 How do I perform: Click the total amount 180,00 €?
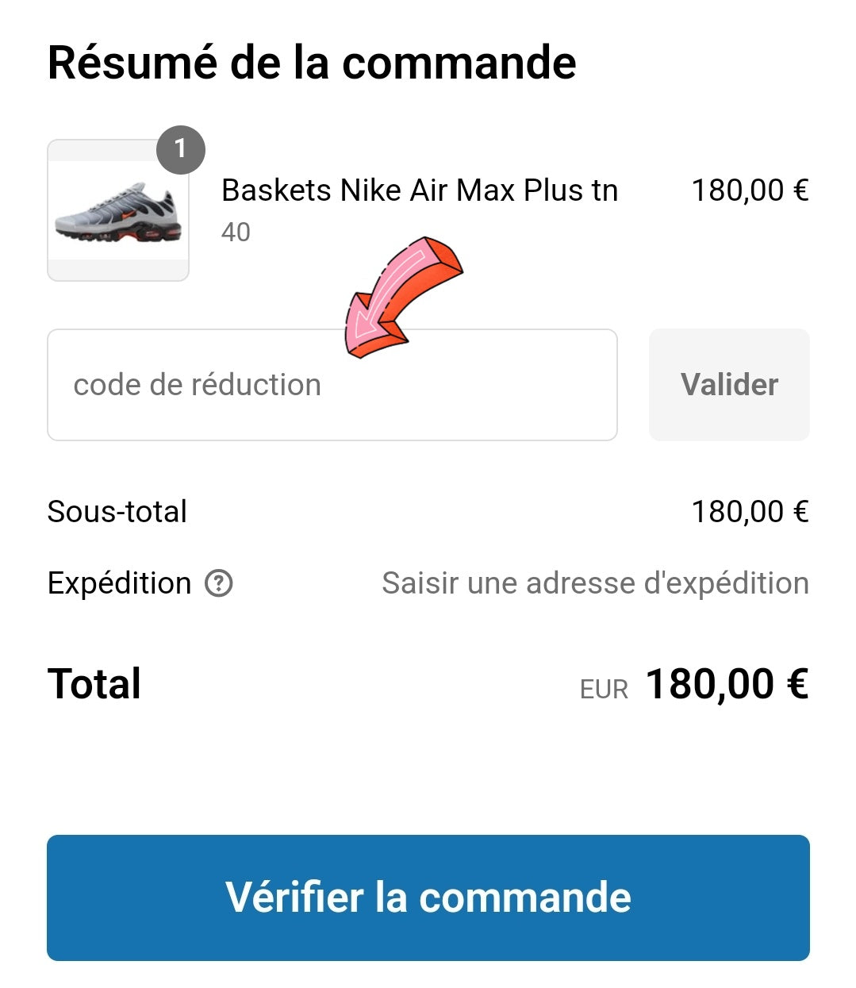click(726, 682)
